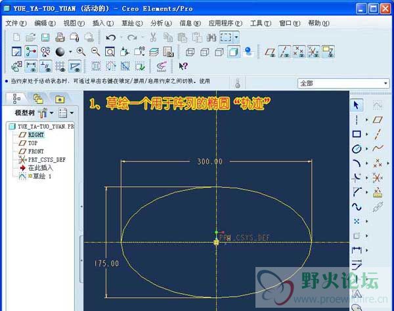Open the layers stack icon

tap(154, 52)
